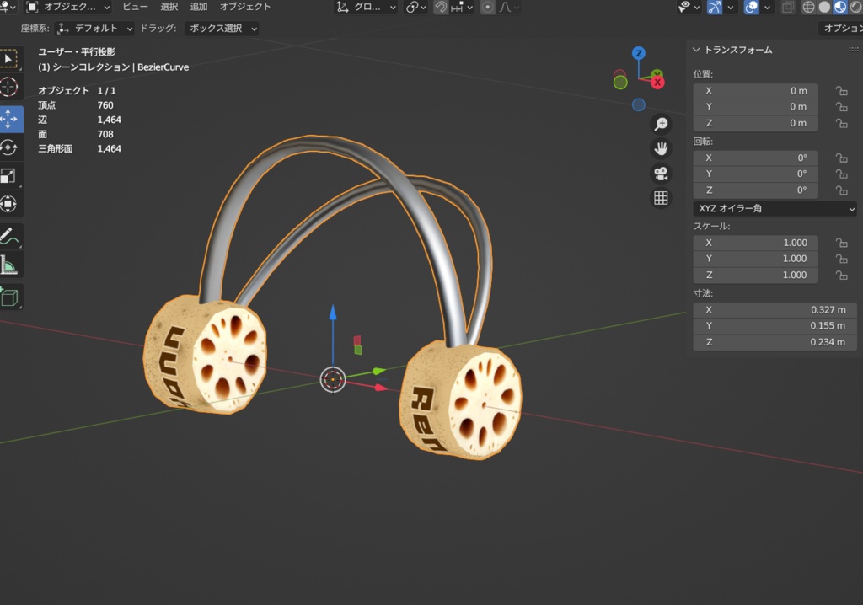Open the ビュー menu
The width and height of the screenshot is (863, 605).
135,7
